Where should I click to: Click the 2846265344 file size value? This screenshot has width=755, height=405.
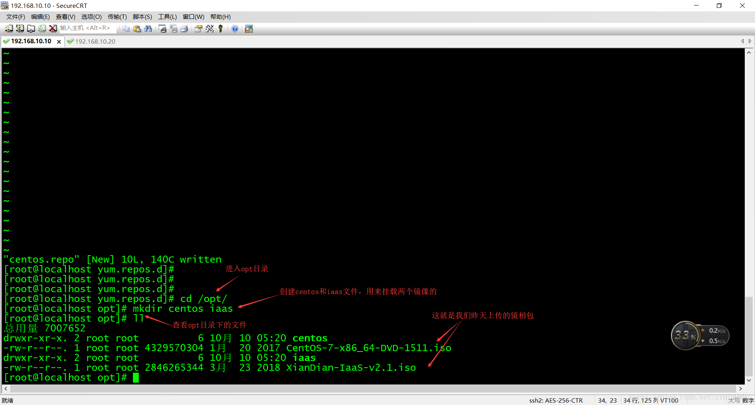coord(174,368)
